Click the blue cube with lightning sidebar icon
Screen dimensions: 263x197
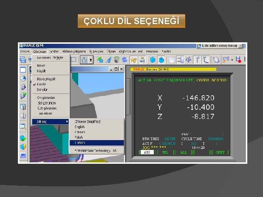[23, 147]
